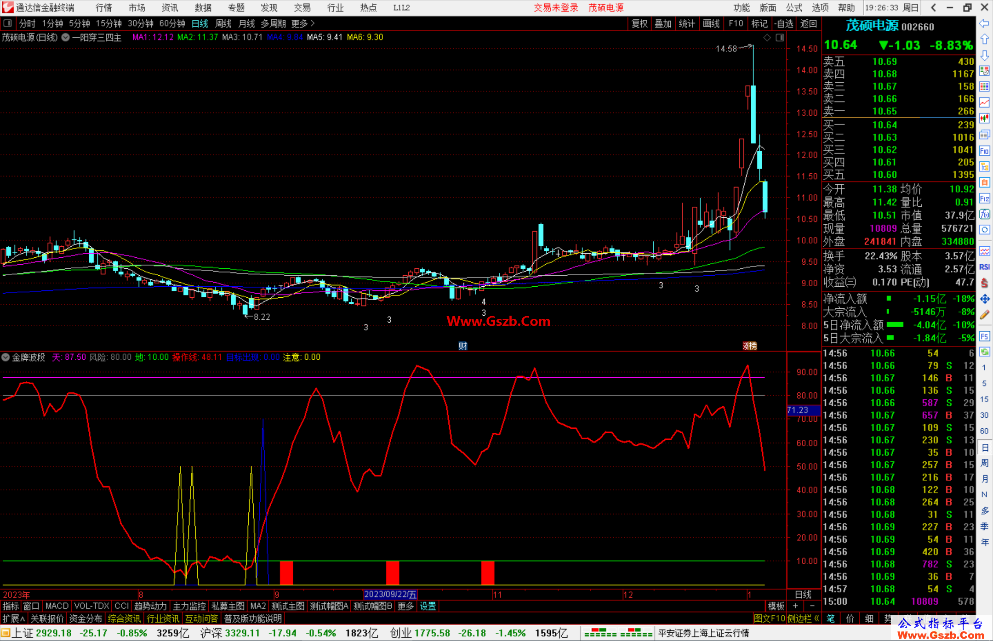Click the 统计 statistics button
Image resolution: width=993 pixels, height=641 pixels.
tap(687, 23)
